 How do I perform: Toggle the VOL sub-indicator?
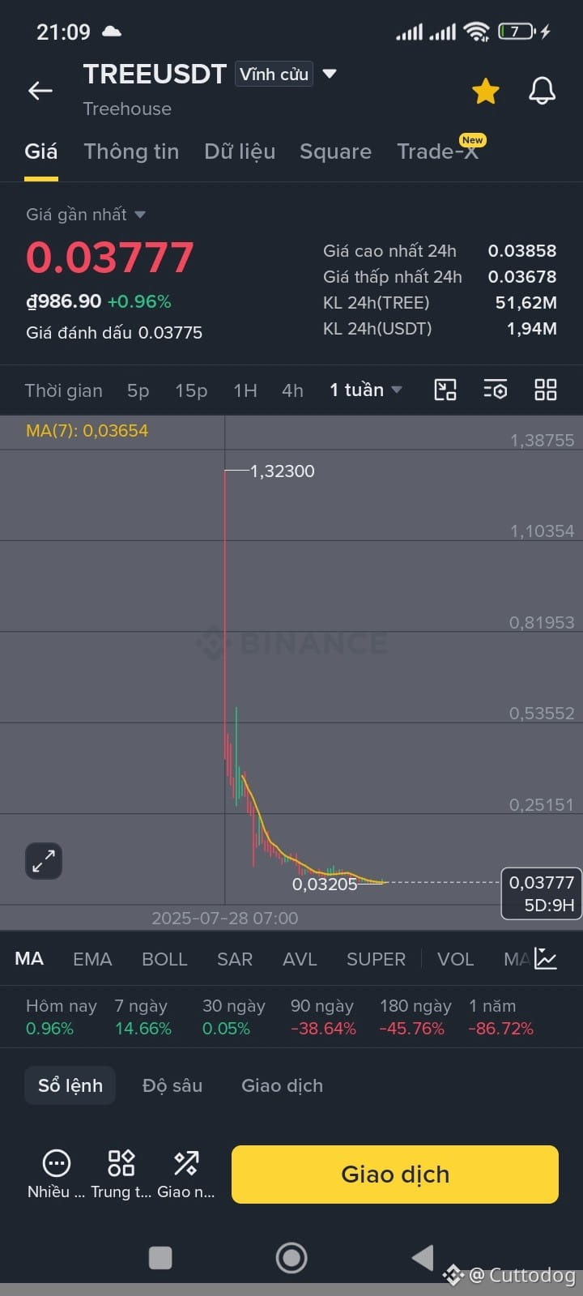[455, 959]
